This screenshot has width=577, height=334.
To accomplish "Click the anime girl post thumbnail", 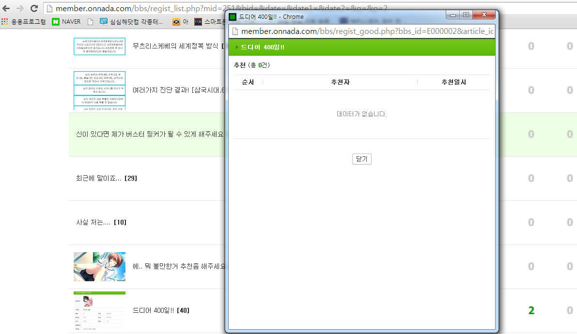I will coord(99,267).
